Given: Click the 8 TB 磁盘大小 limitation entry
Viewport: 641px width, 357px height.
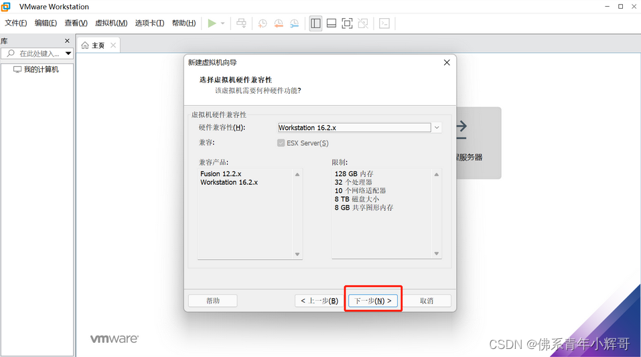Looking at the screenshot, I should point(357,199).
